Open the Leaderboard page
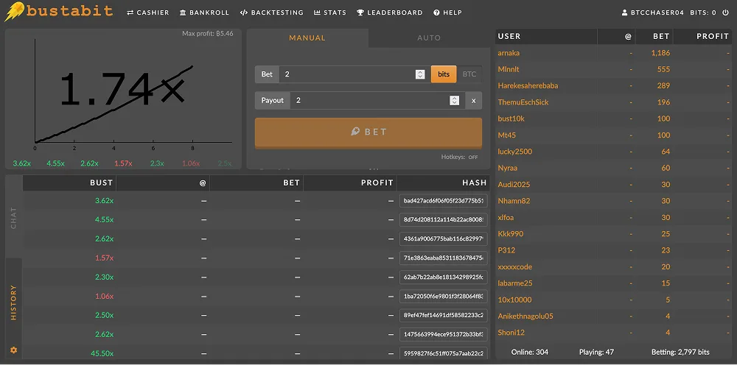The width and height of the screenshot is (737, 365). 390,13
